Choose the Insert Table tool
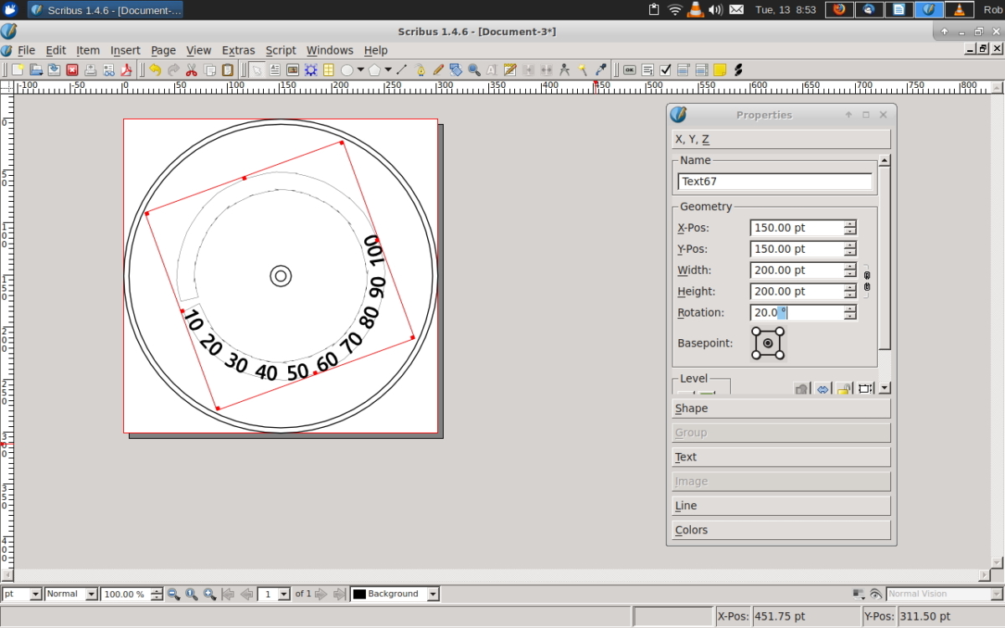 pyautogui.click(x=328, y=70)
